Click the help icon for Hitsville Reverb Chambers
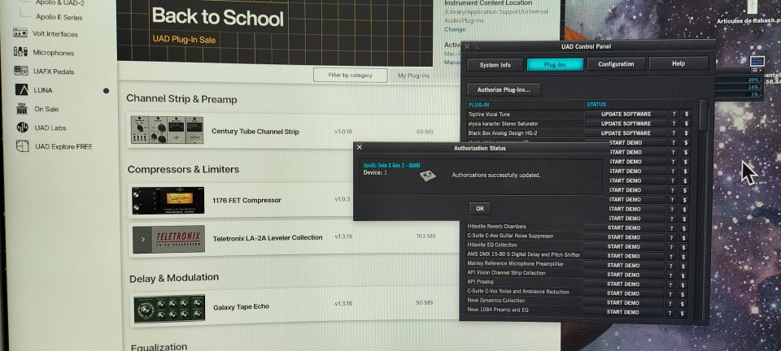 673,227
